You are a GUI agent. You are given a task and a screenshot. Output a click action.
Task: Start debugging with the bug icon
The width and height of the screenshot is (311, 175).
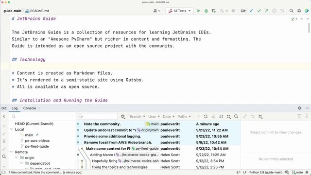tap(206, 11)
